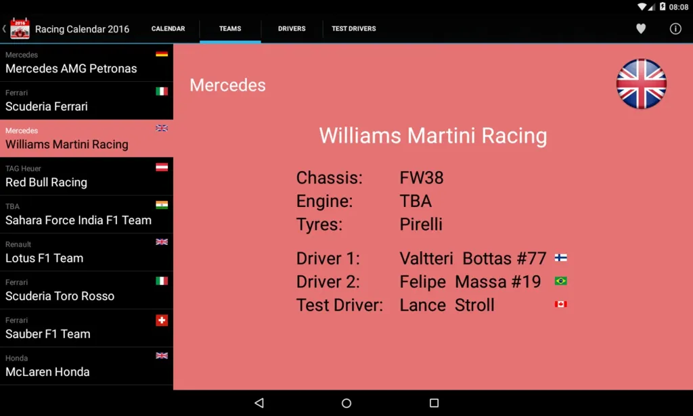Tap the Italian flag beside Scuderia Ferrari
The width and height of the screenshot is (693, 416).
pos(162,91)
